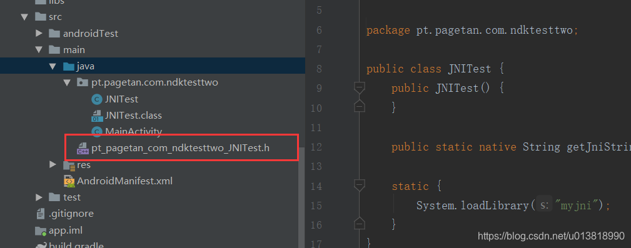Image resolution: width=631 pixels, height=248 pixels.
Task: Click the JNITest.class binary file icon
Action: click(x=96, y=116)
